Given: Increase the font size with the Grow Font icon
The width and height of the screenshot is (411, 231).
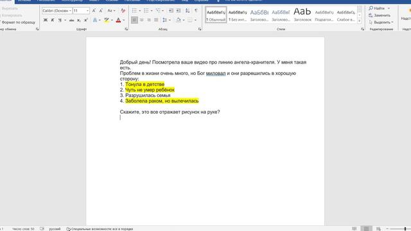Looking at the screenshot, I should (x=94, y=11).
